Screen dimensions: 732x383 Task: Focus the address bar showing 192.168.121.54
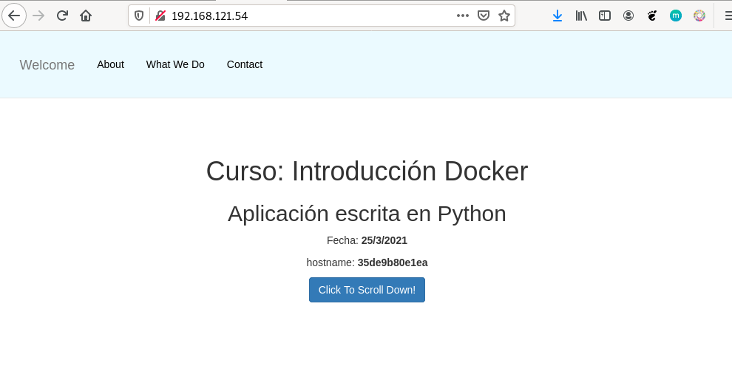(311, 16)
